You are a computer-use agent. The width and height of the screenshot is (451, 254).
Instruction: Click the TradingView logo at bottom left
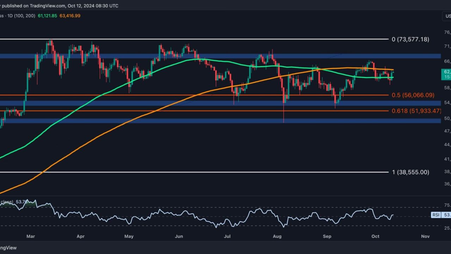8,248
